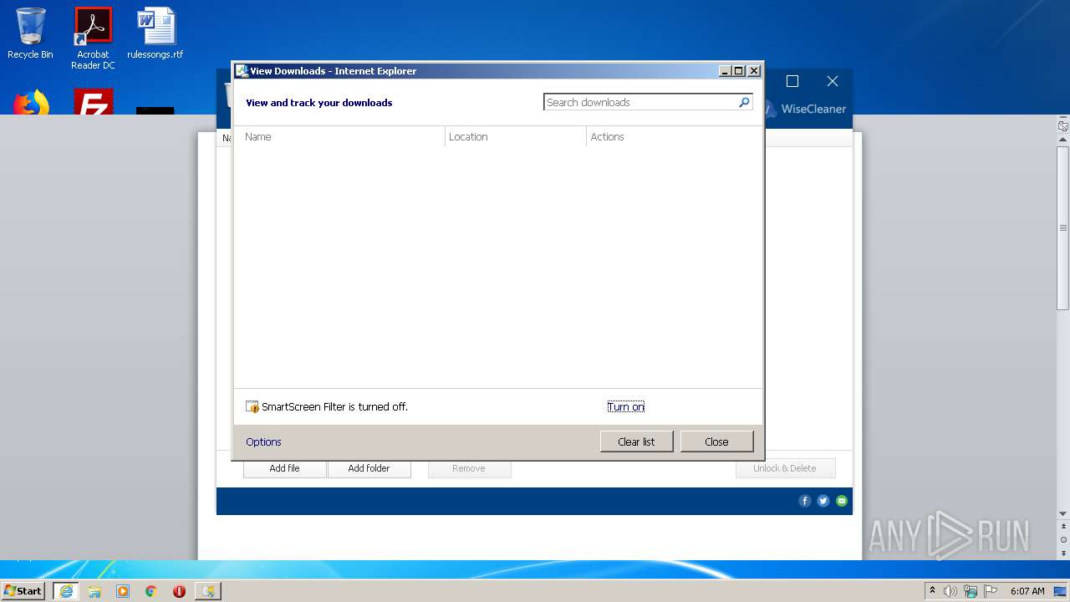This screenshot has height=602, width=1070.
Task: Minimize the View Downloads window
Action: tap(725, 71)
